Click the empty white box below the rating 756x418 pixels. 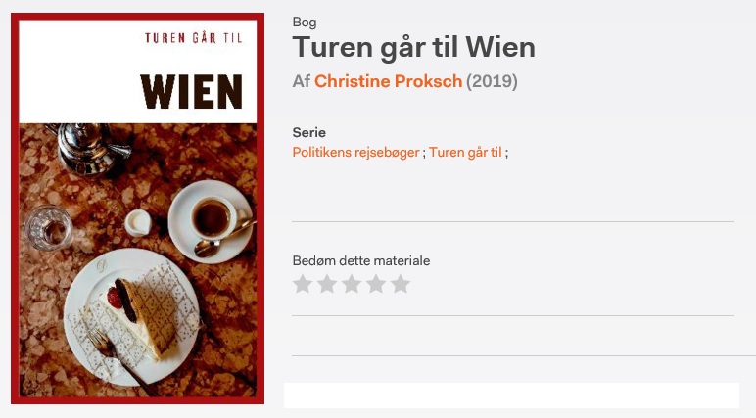pos(511,395)
